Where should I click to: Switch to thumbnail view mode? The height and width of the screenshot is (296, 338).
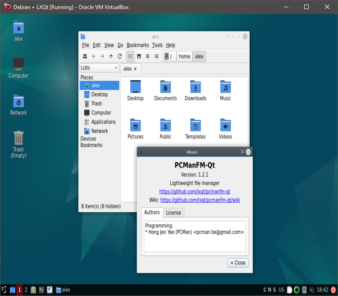pyautogui.click(x=139, y=56)
